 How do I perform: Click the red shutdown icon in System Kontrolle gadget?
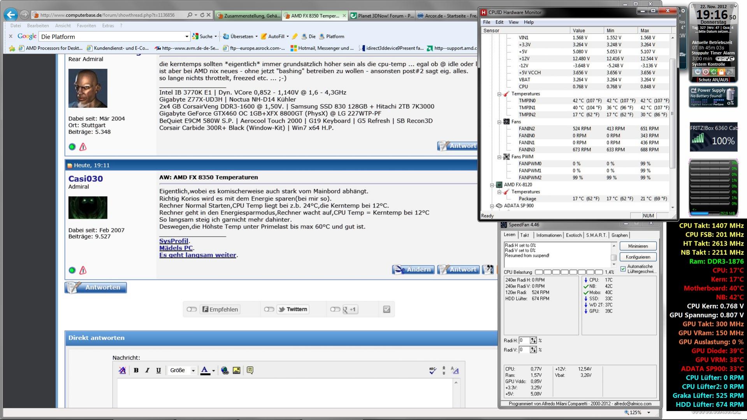click(705, 72)
